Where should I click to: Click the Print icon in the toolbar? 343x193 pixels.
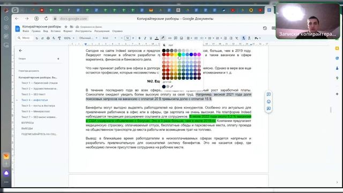click(48, 38)
